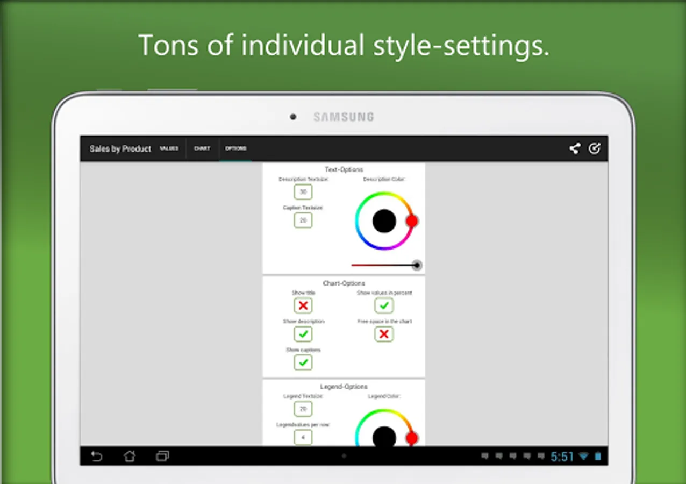Tap the Android home icon
Viewport: 686px width, 484px height.
tap(130, 457)
